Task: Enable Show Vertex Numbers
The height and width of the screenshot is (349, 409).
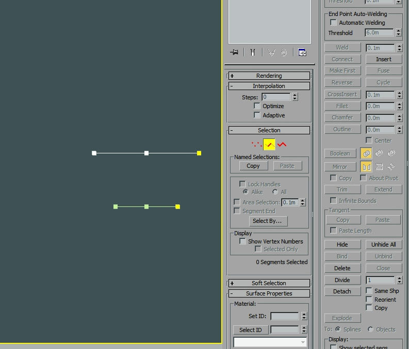Action: pyautogui.click(x=242, y=241)
